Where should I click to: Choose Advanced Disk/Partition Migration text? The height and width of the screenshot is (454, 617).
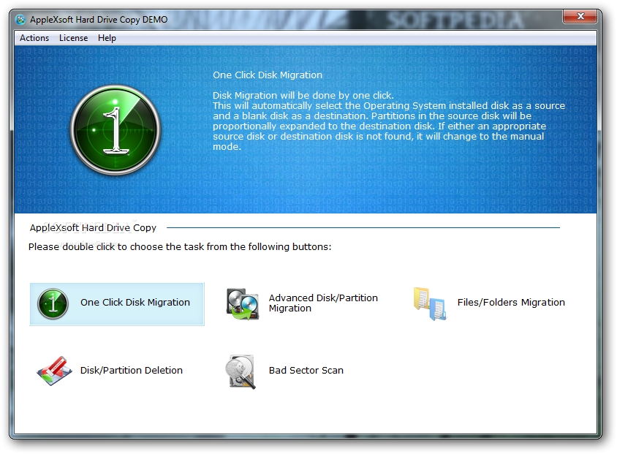[x=323, y=303]
